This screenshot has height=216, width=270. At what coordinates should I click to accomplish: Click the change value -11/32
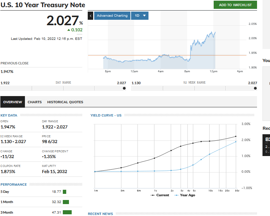click(7, 156)
